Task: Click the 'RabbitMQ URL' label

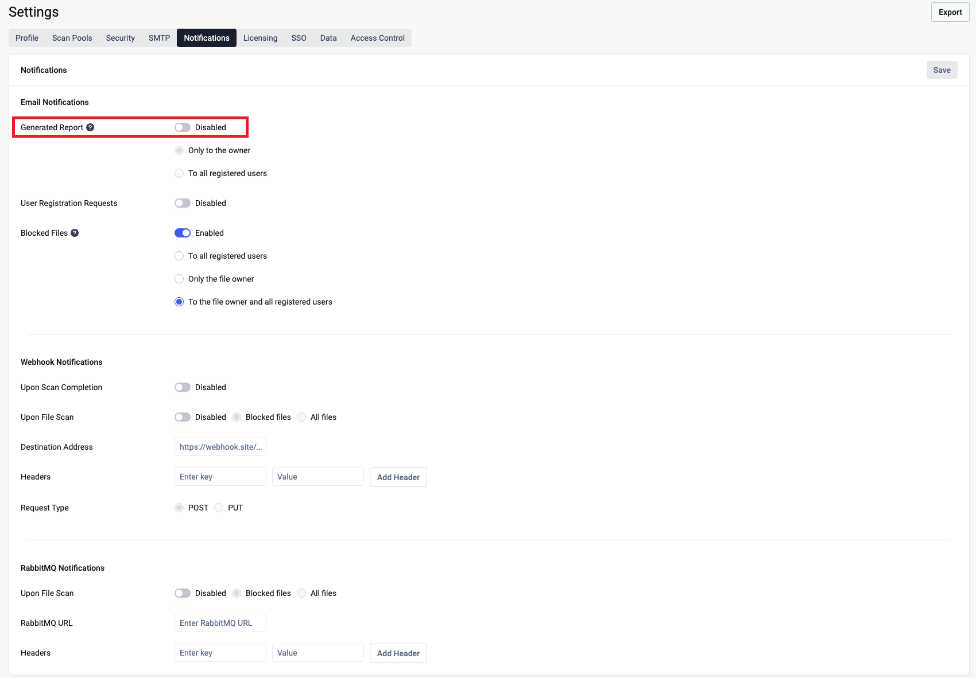Action: (47, 623)
